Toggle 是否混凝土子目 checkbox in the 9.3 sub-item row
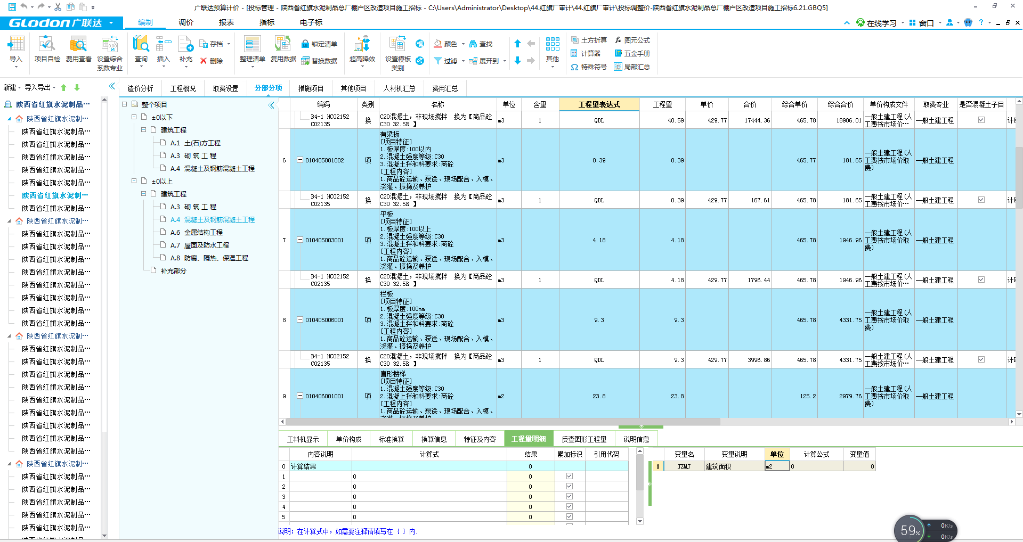 click(x=981, y=359)
